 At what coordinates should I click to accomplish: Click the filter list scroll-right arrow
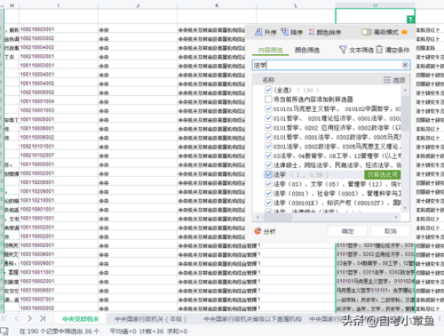(396, 217)
